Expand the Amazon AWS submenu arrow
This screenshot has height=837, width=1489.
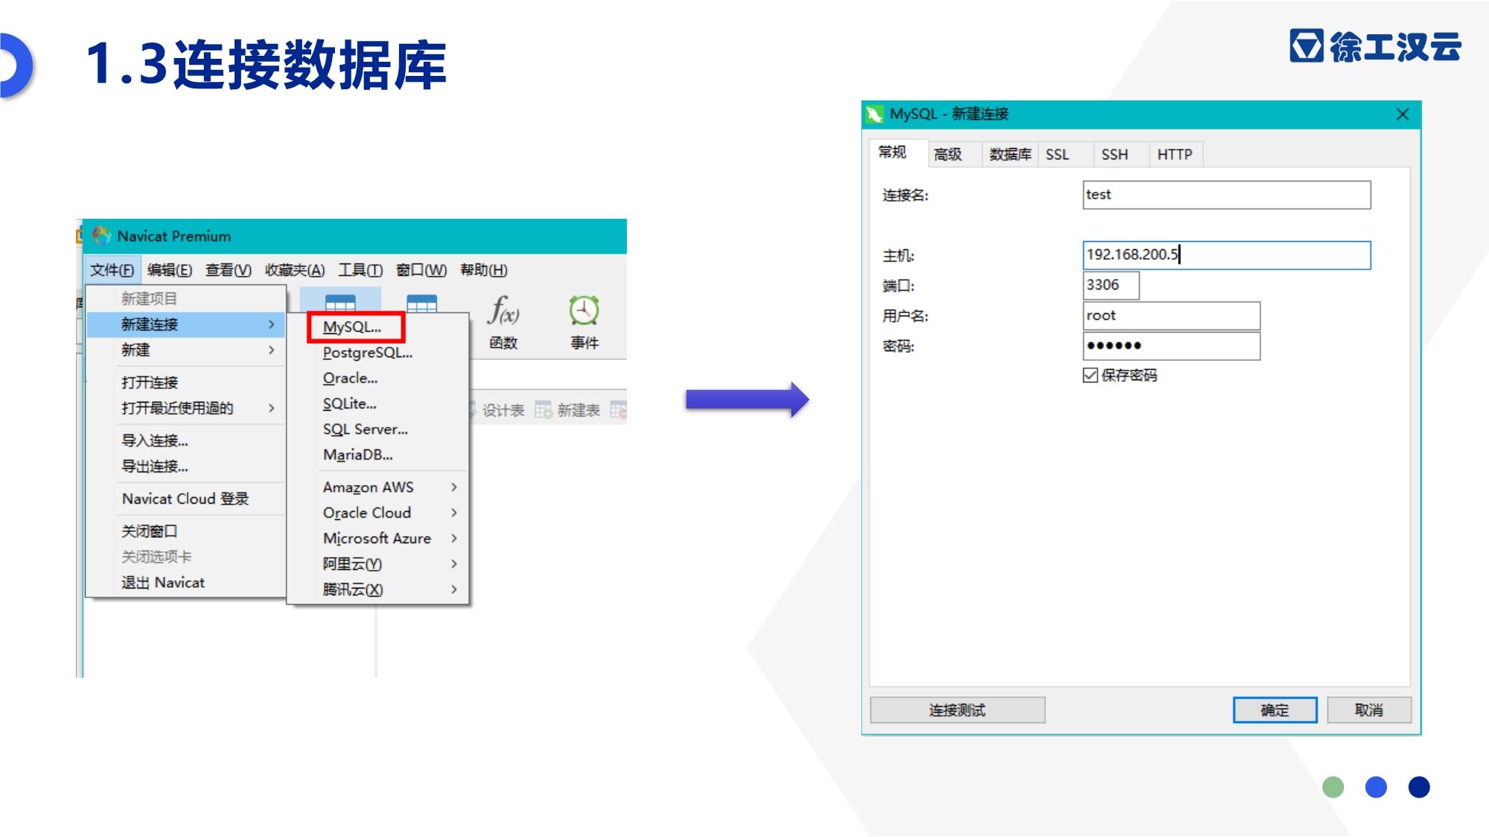click(x=454, y=487)
